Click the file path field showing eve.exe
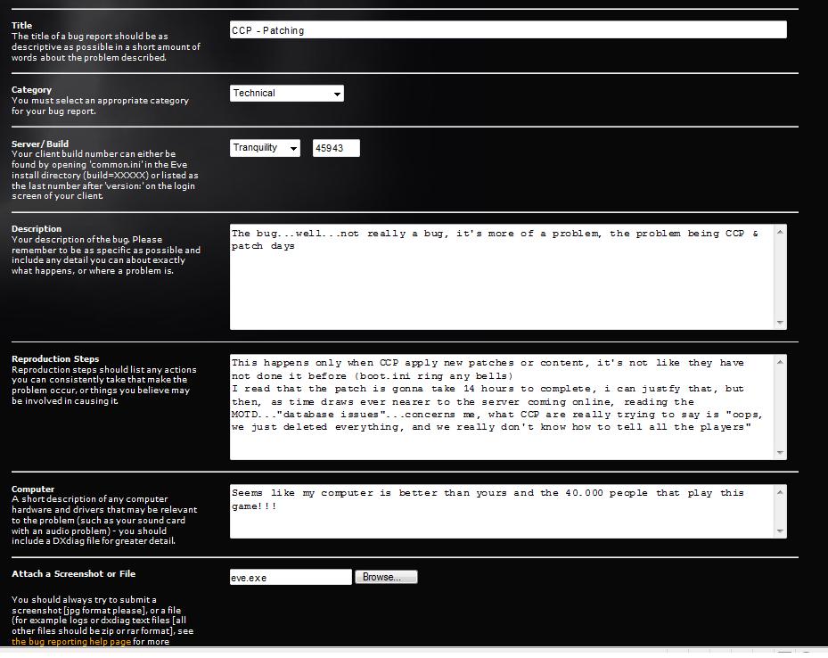The width and height of the screenshot is (828, 658). pyautogui.click(x=291, y=577)
